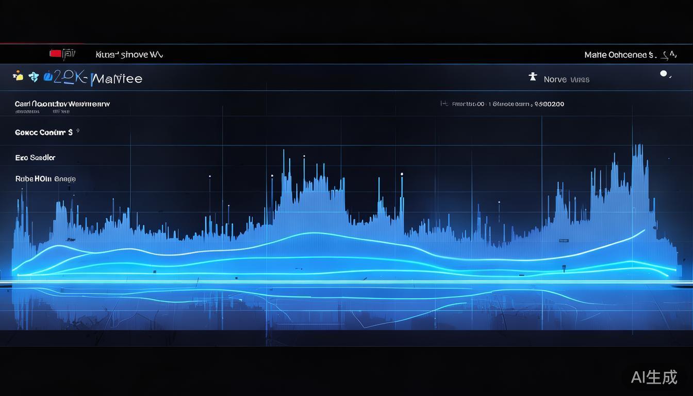The height and width of the screenshot is (396, 693).
Task: Click the teal icon left of 20K
Action: pos(34,77)
